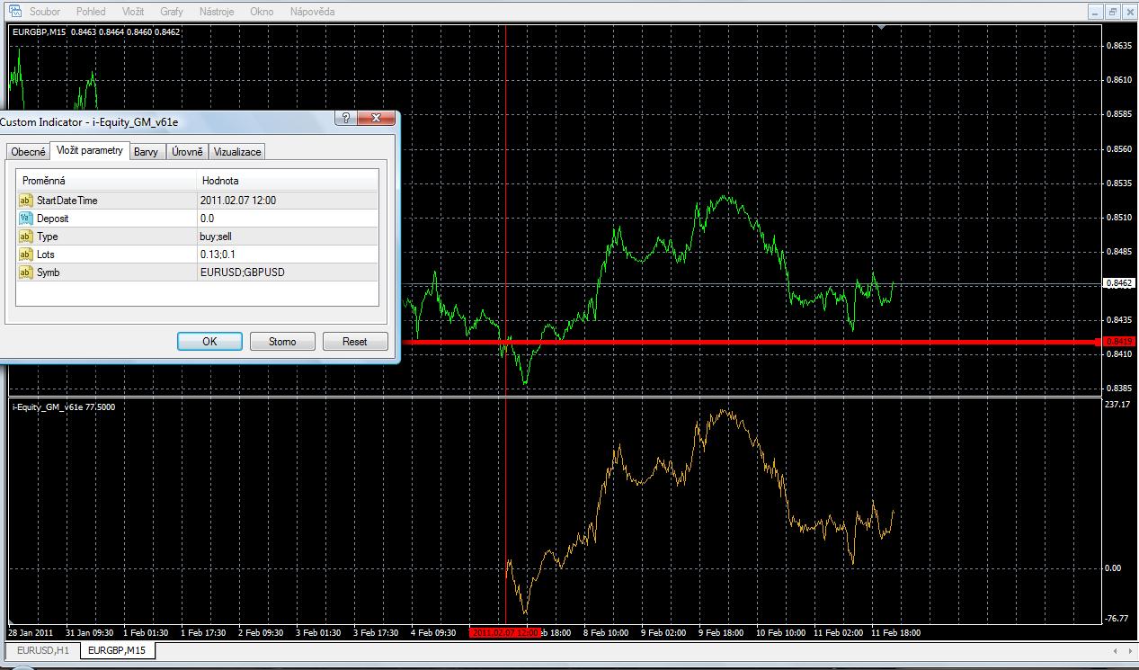
Task: Click the Lots value 0.13;0.1
Action: tap(217, 255)
